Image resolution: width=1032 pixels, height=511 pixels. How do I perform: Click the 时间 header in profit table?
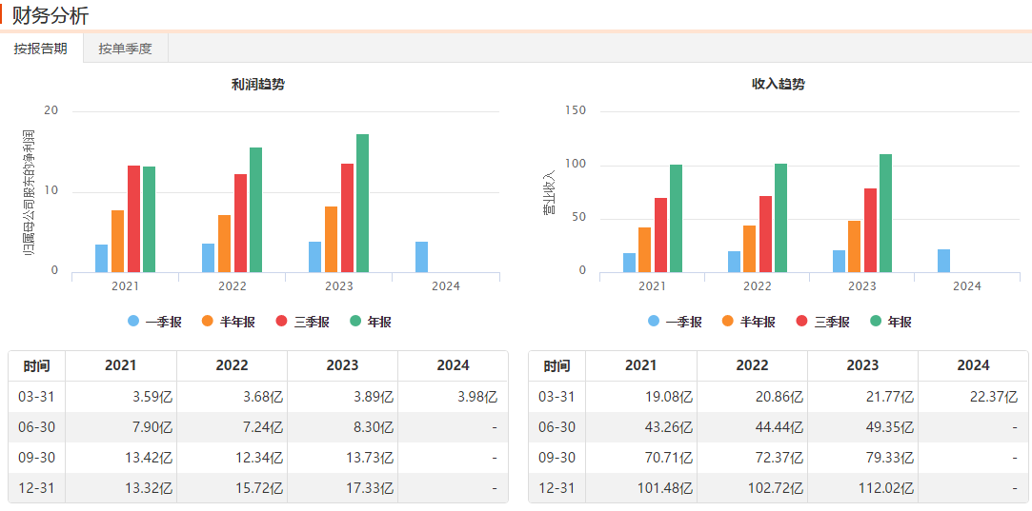click(36, 365)
